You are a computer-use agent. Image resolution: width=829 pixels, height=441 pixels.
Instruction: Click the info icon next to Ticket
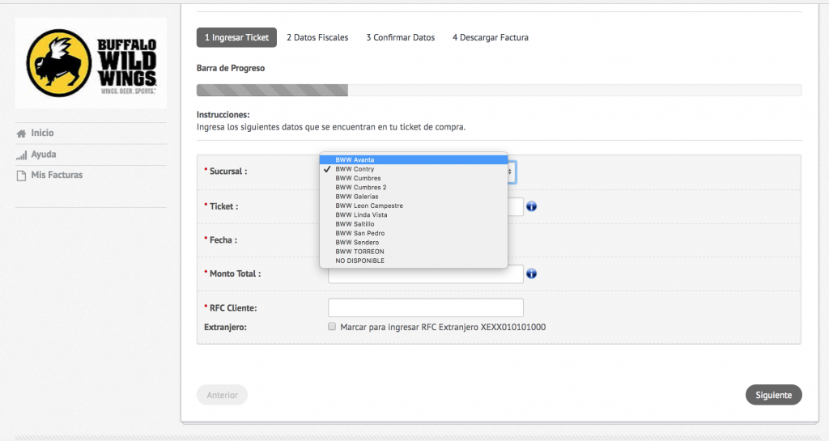point(531,206)
